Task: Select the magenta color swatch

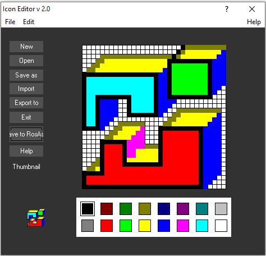Action: (x=183, y=226)
